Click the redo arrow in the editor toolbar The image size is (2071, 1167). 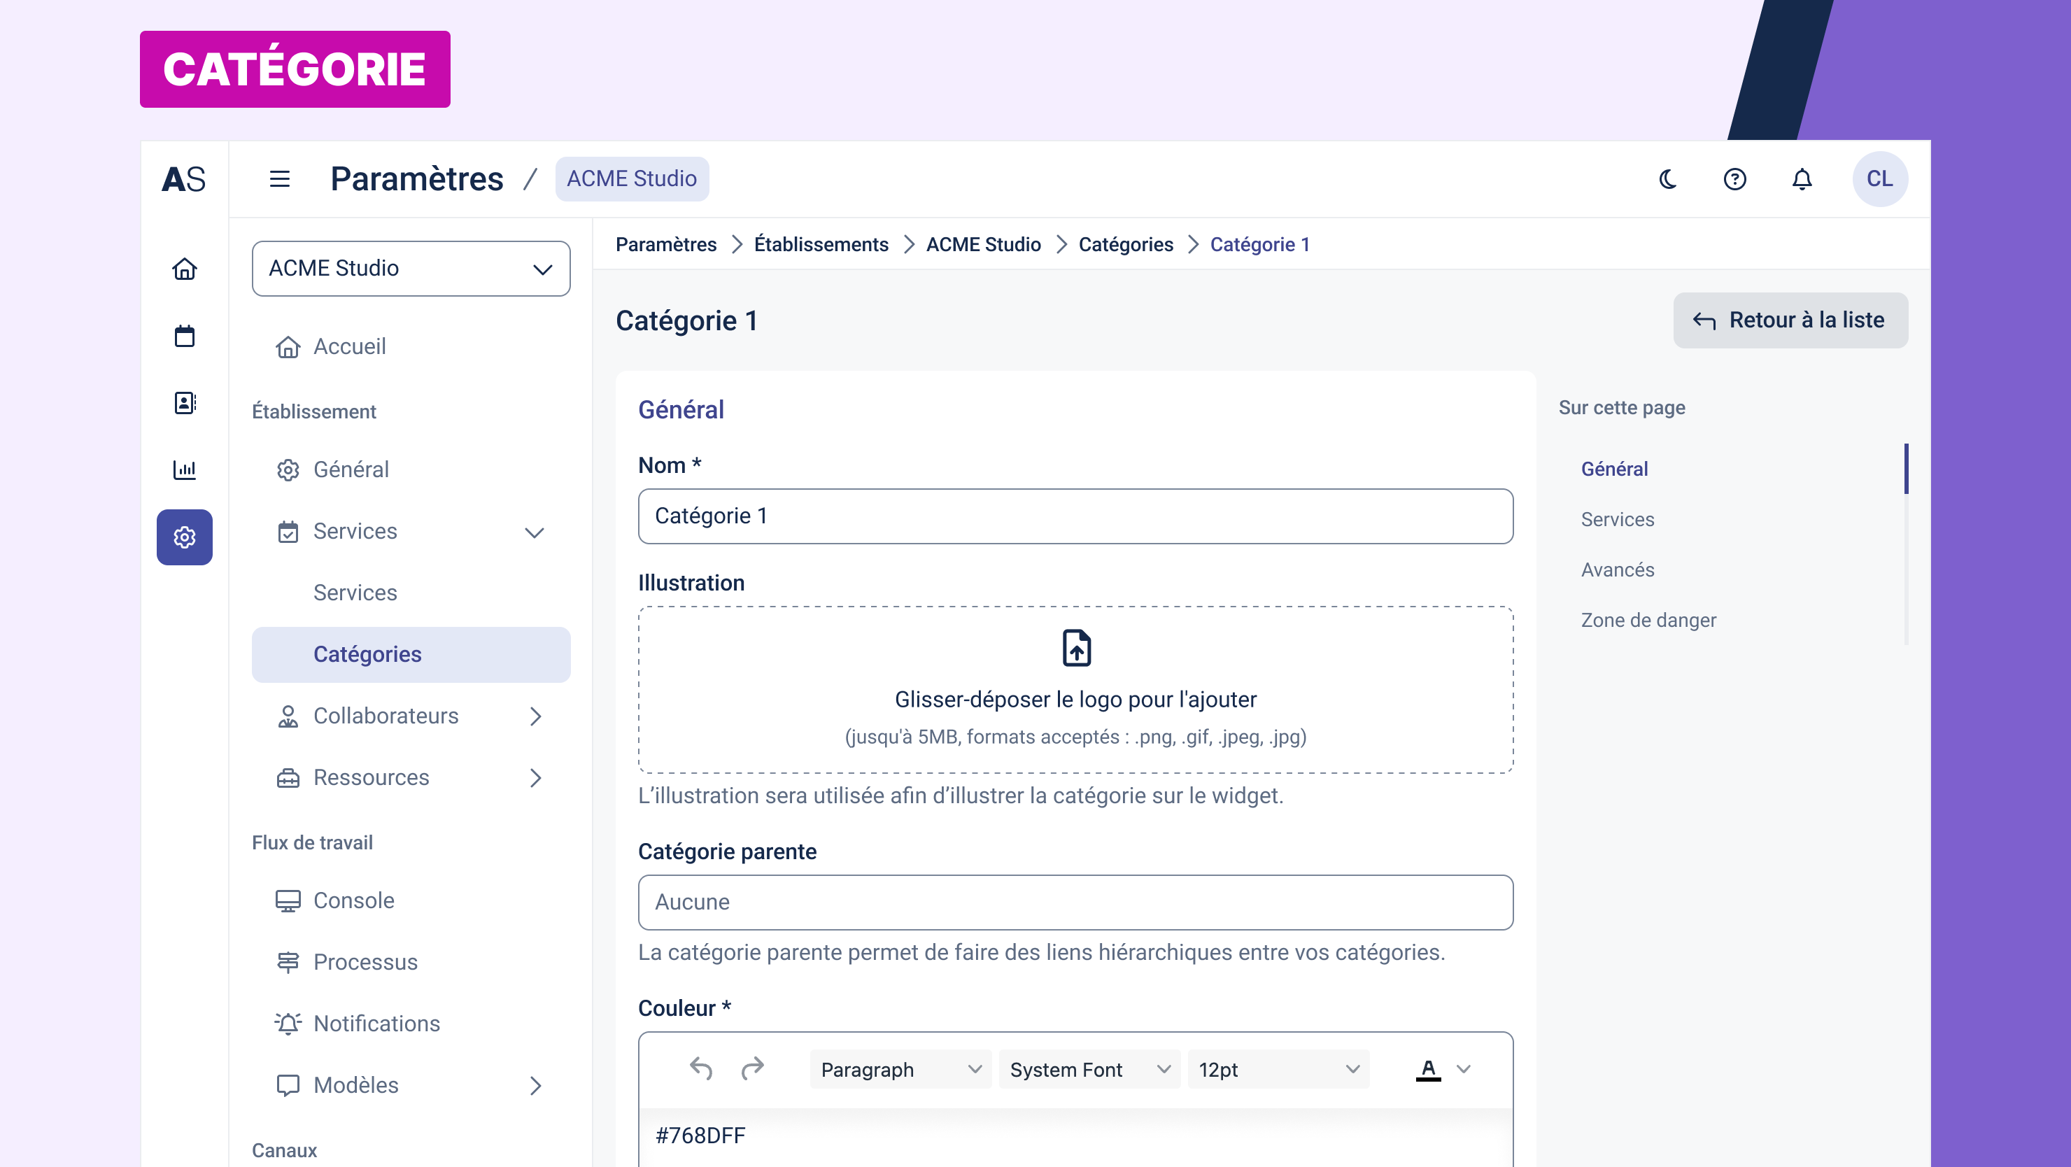pos(753,1069)
